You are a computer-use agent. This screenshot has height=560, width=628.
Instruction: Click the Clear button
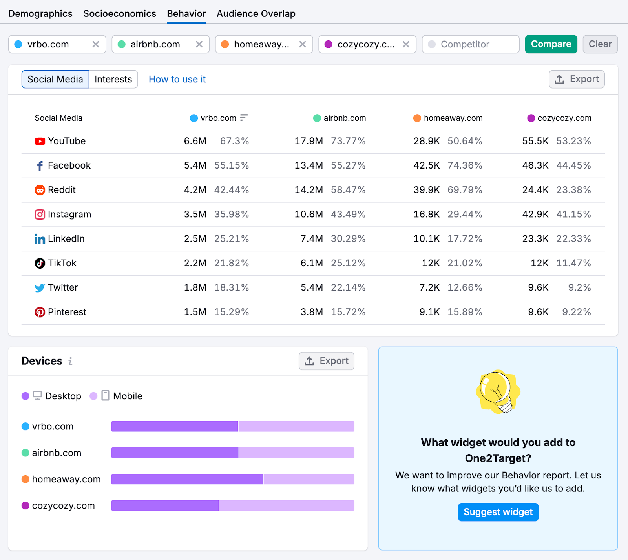pyautogui.click(x=600, y=44)
